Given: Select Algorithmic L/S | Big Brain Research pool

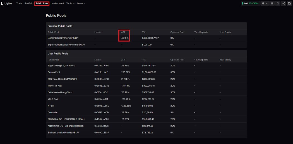Looking at the screenshot, I should (x=146, y=126).
